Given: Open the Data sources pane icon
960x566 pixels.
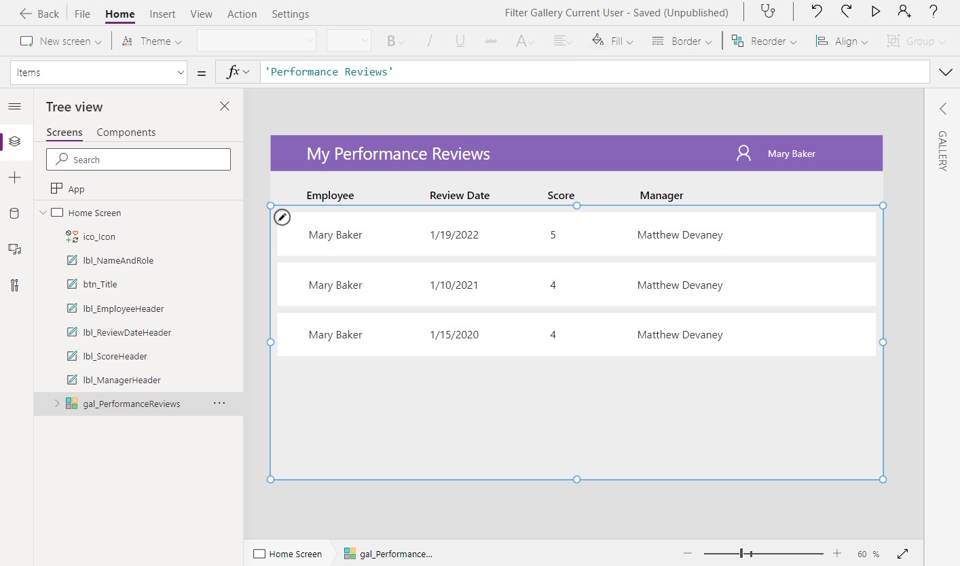Looking at the screenshot, I should point(16,213).
